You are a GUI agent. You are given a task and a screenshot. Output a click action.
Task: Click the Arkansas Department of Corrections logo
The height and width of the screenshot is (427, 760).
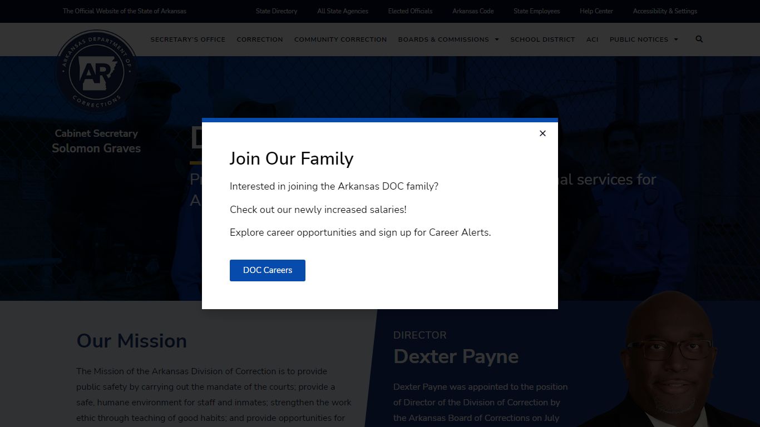pos(96,71)
